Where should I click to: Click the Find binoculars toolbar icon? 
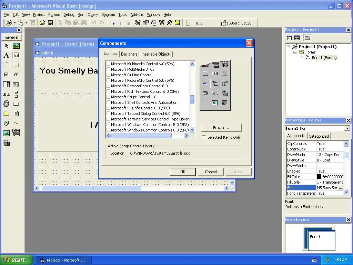point(84,23)
